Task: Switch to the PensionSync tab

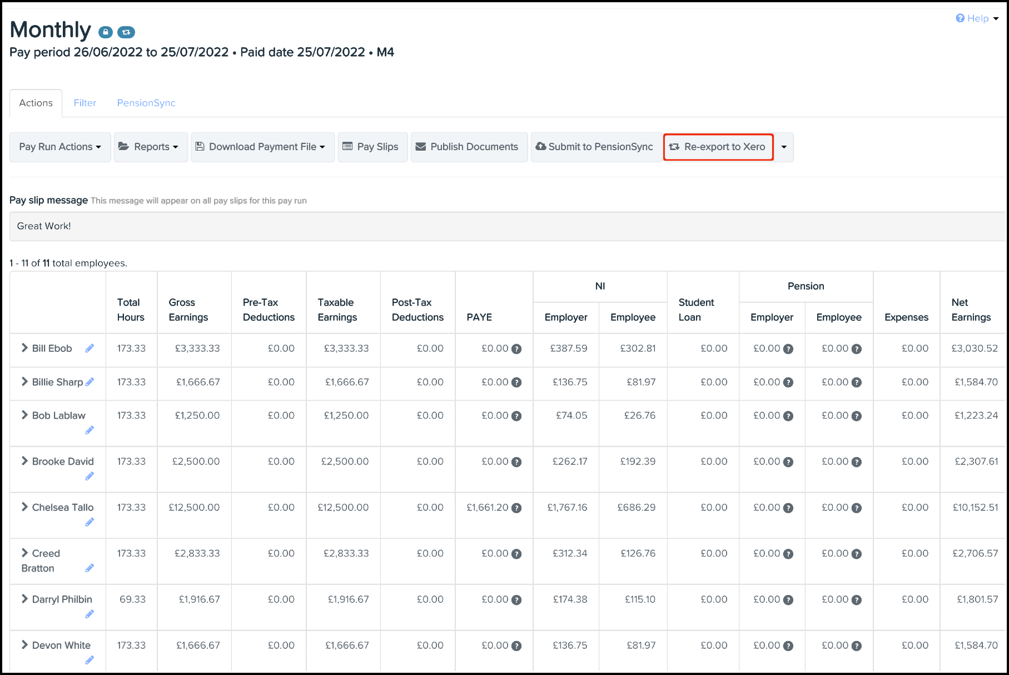Action: [146, 103]
